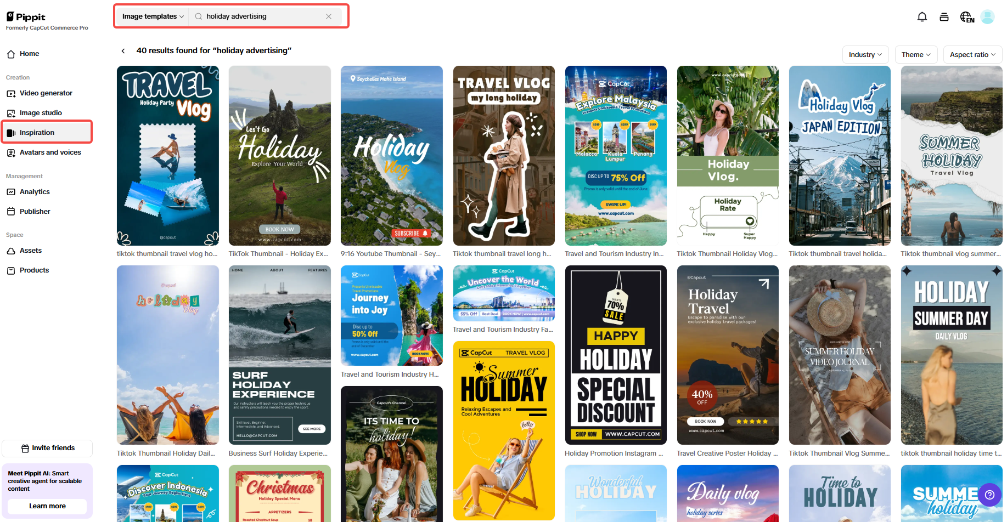Open the Explore Malaysia template
The width and height of the screenshot is (1007, 522).
click(x=616, y=156)
